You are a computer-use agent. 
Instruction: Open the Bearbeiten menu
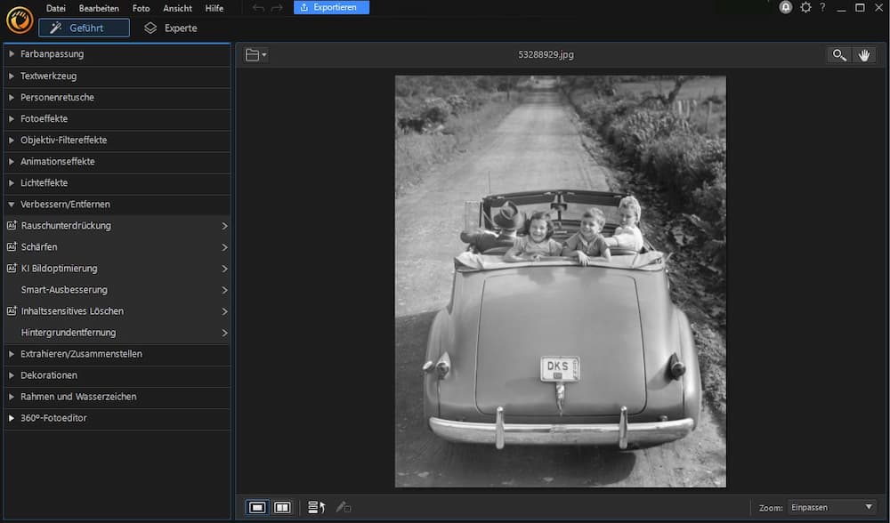click(99, 8)
